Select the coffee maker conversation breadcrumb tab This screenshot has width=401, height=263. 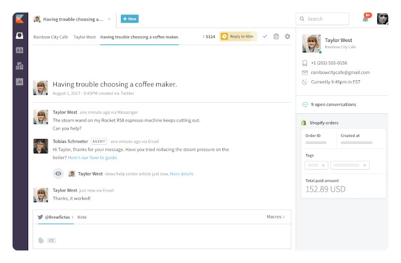(x=139, y=37)
